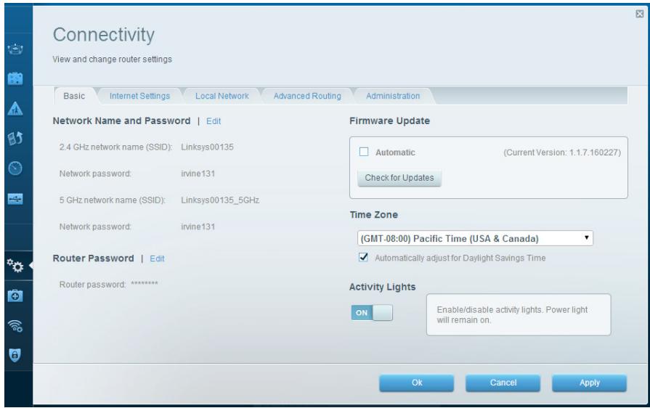Open Troubleshooting first-aid kit icon
The height and width of the screenshot is (408, 650).
(15, 295)
